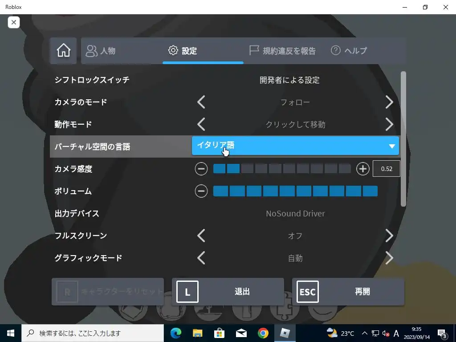This screenshot has height=342, width=456.
Task: Click the バーチャル空間の言語 label
Action: pyautogui.click(x=92, y=147)
